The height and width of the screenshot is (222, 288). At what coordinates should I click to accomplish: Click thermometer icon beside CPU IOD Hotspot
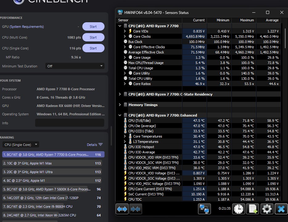coord(125,147)
